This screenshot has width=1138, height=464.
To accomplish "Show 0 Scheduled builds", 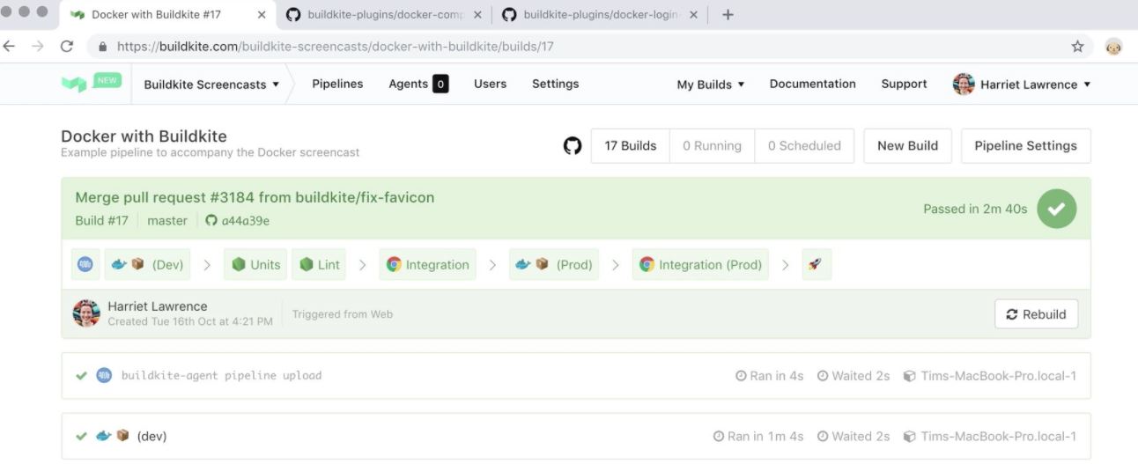I will click(x=804, y=146).
